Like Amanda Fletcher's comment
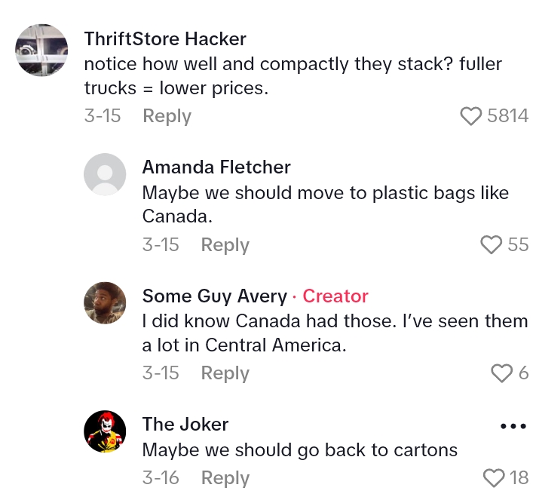The height and width of the screenshot is (503, 536). 492,244
